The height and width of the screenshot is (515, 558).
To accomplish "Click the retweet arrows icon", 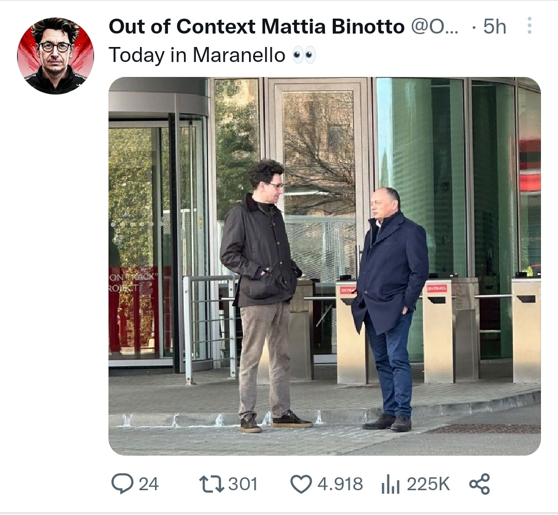I will (x=210, y=484).
